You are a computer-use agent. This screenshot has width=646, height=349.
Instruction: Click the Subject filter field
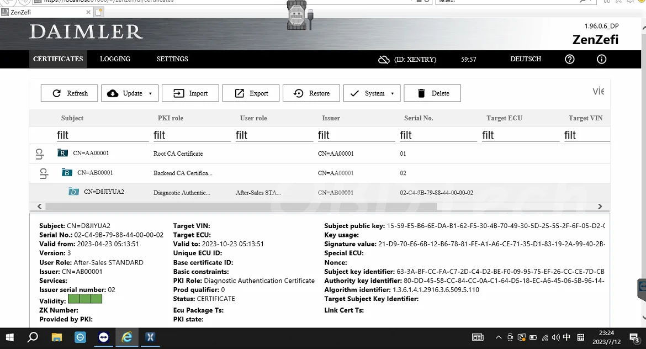[102, 135]
